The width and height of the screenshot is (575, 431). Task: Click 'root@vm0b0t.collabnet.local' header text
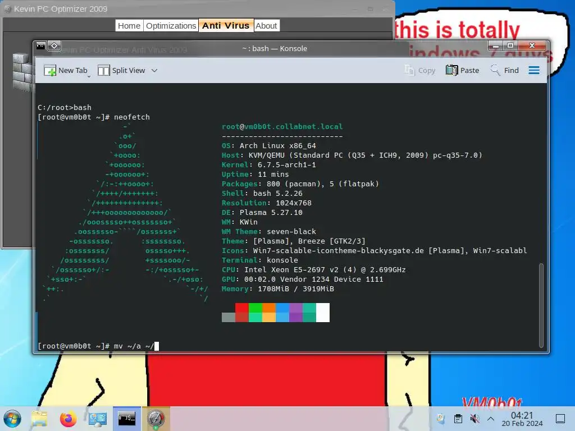tap(282, 126)
